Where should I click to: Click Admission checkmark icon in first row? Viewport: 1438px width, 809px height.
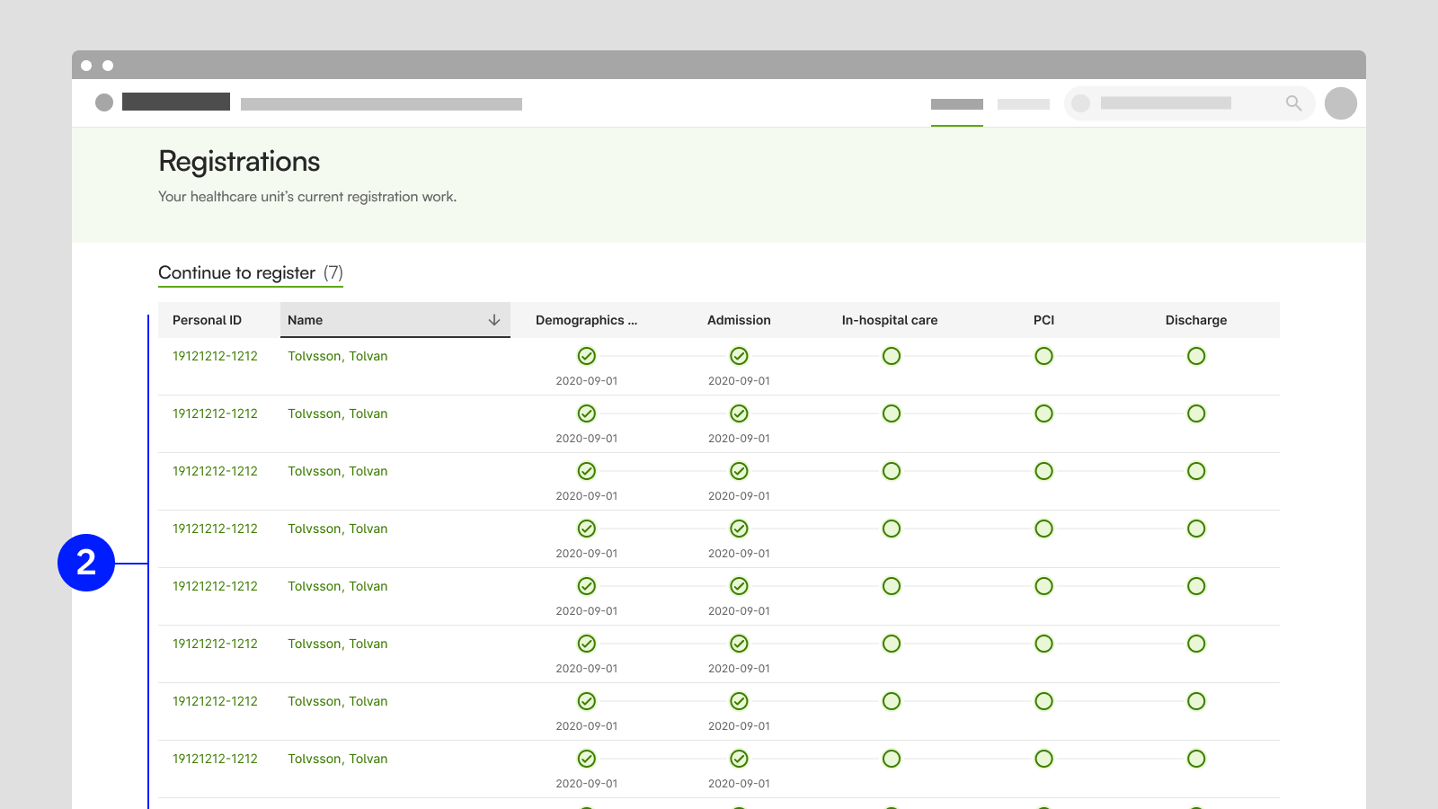pos(739,356)
